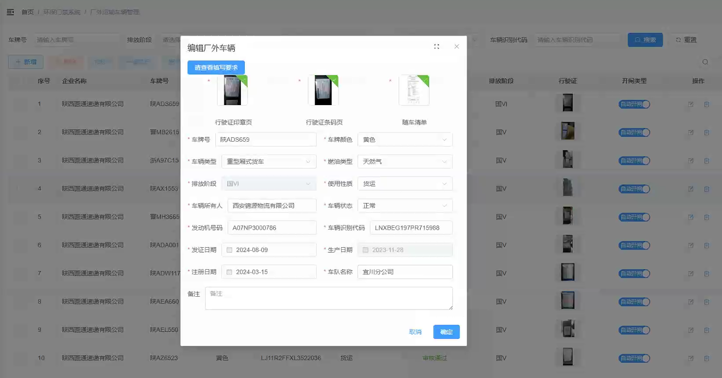Delete row 8 using its trash icon
Screen dimensions: 722x378
pos(707,301)
